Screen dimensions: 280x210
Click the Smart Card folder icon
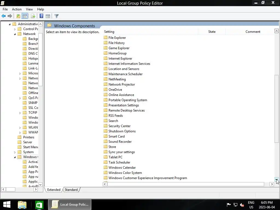pyautogui.click(x=106, y=136)
